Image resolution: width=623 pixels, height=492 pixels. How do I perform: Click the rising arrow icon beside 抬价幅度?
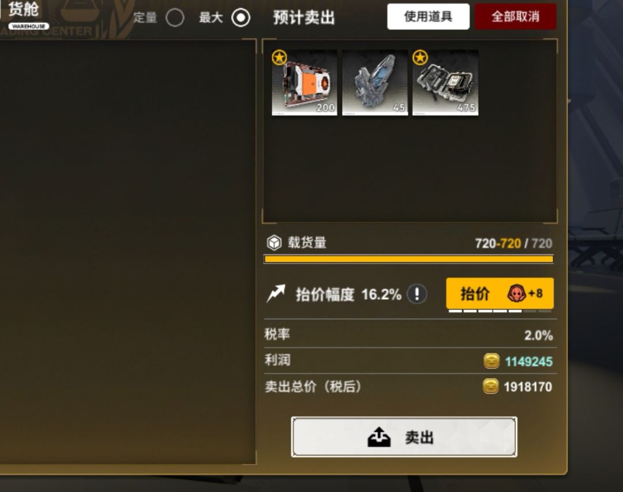click(276, 293)
